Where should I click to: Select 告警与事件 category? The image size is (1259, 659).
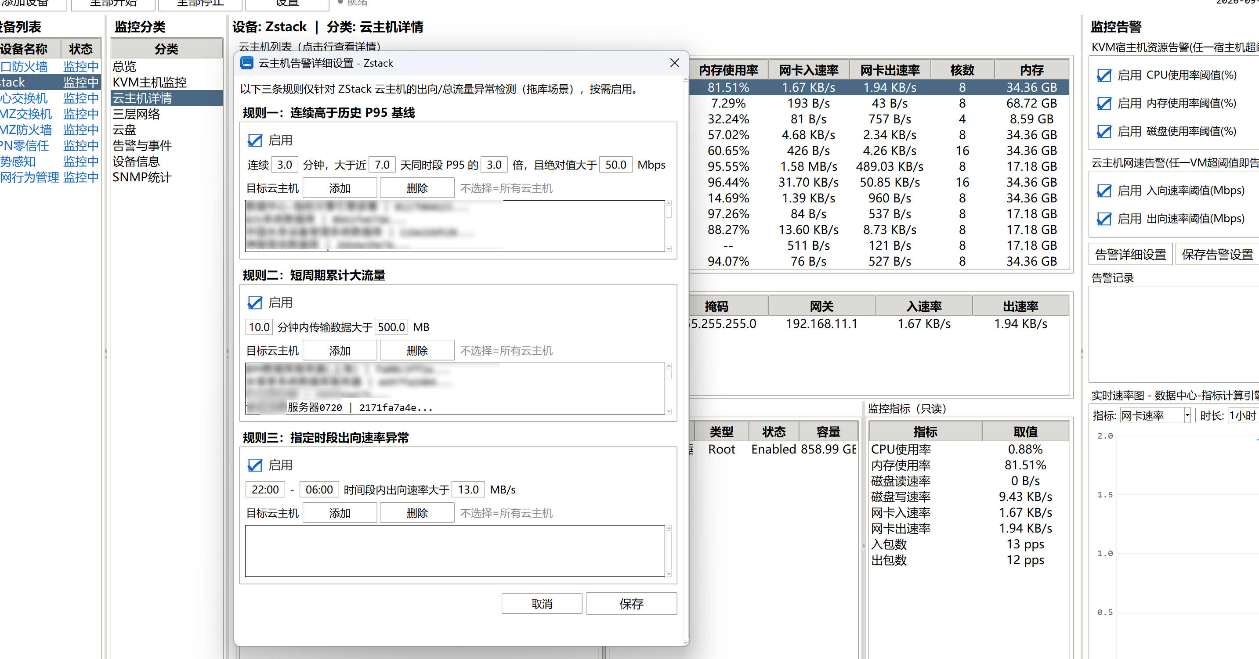click(x=166, y=146)
